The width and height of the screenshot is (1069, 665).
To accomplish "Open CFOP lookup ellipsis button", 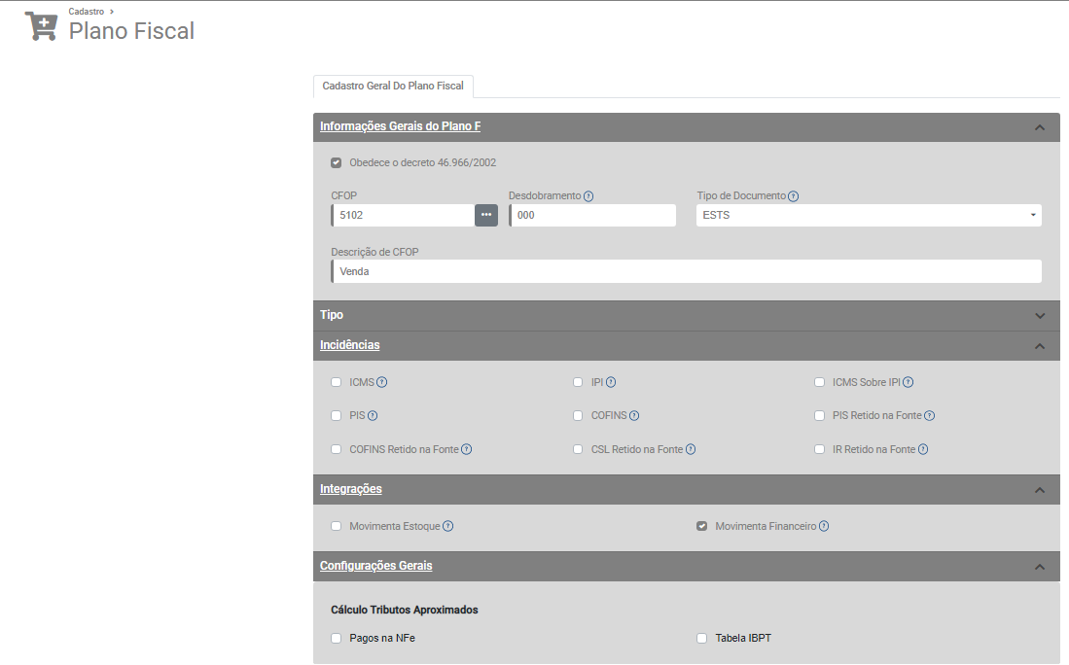I will [486, 215].
